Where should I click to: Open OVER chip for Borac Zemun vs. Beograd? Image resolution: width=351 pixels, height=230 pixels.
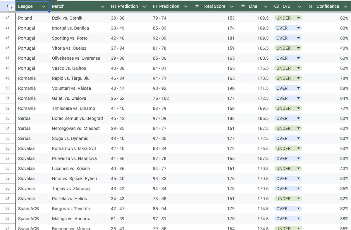pos(288,118)
